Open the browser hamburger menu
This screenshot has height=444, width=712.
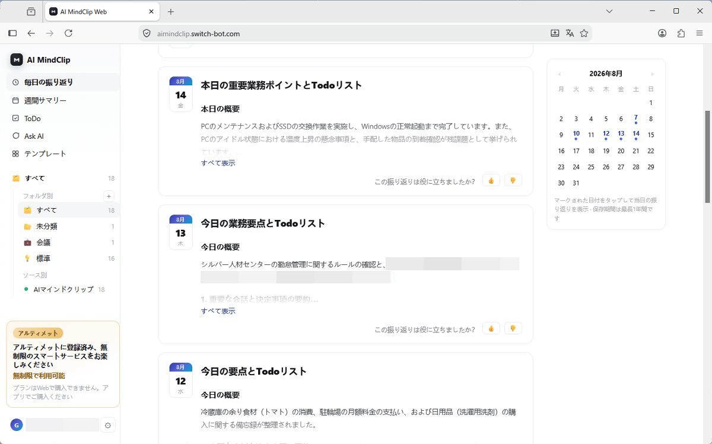point(700,33)
